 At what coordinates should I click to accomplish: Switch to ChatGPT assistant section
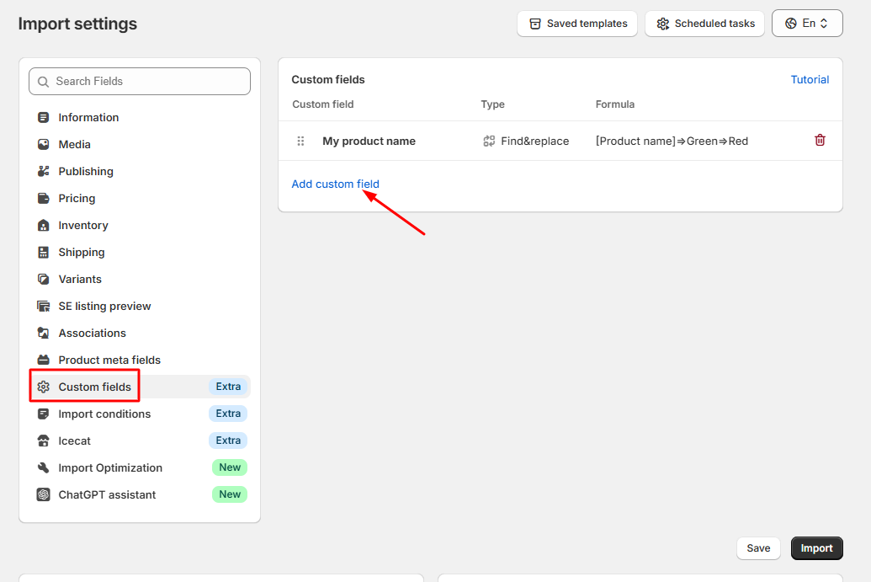click(140, 494)
